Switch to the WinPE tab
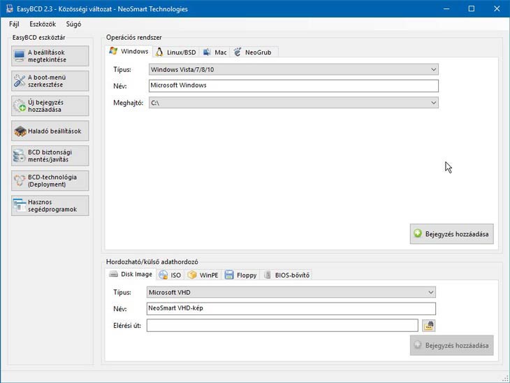This screenshot has width=510, height=383. [x=203, y=275]
